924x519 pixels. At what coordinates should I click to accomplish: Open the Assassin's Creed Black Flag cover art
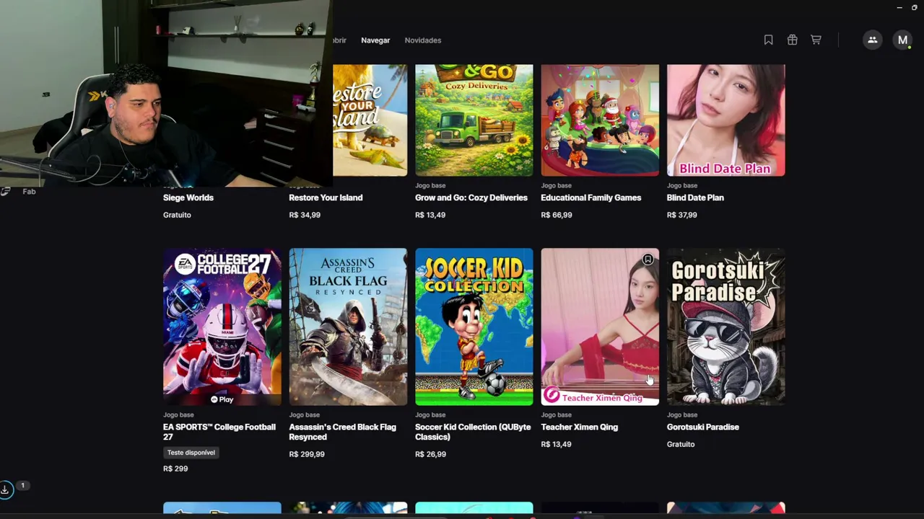coord(348,327)
